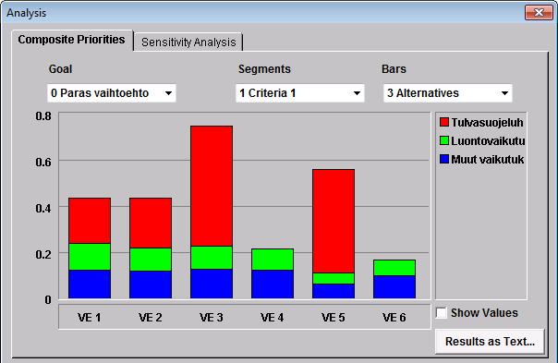Image resolution: width=558 pixels, height=363 pixels.
Task: Click the red segment of bar VE 1
Action: (x=90, y=221)
